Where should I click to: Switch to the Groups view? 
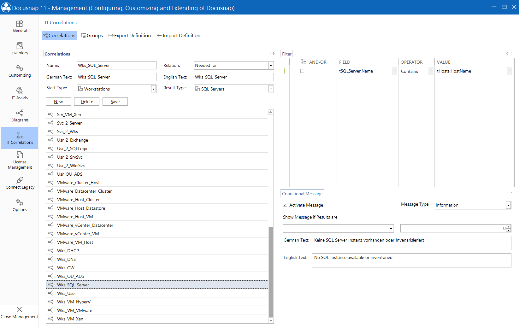tap(92, 35)
